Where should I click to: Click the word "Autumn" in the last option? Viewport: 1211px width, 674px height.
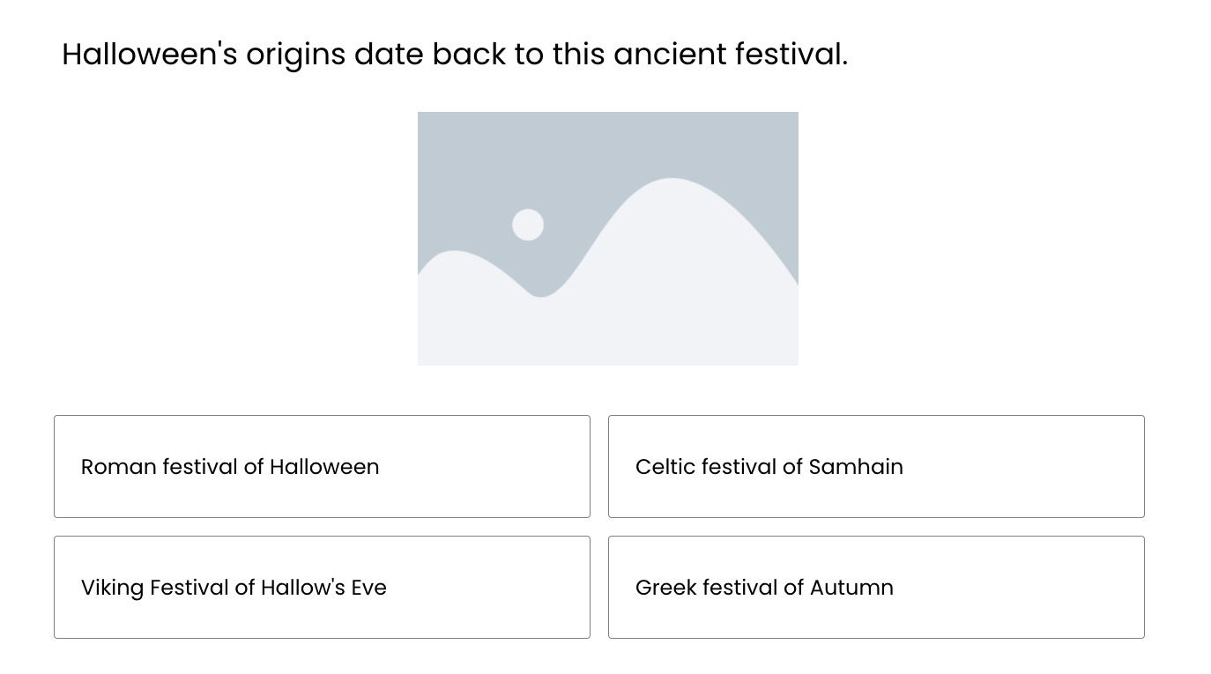point(851,587)
